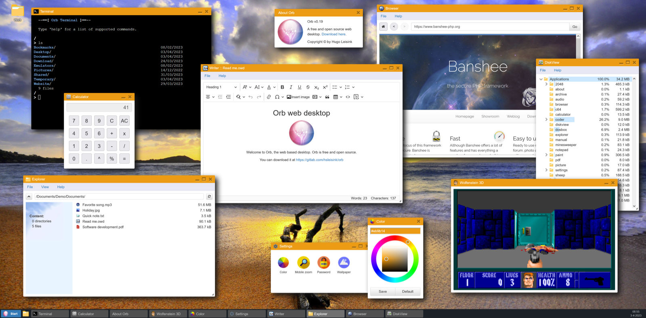
Task: Open the insert media dropdown in Writer
Action: click(x=317, y=97)
